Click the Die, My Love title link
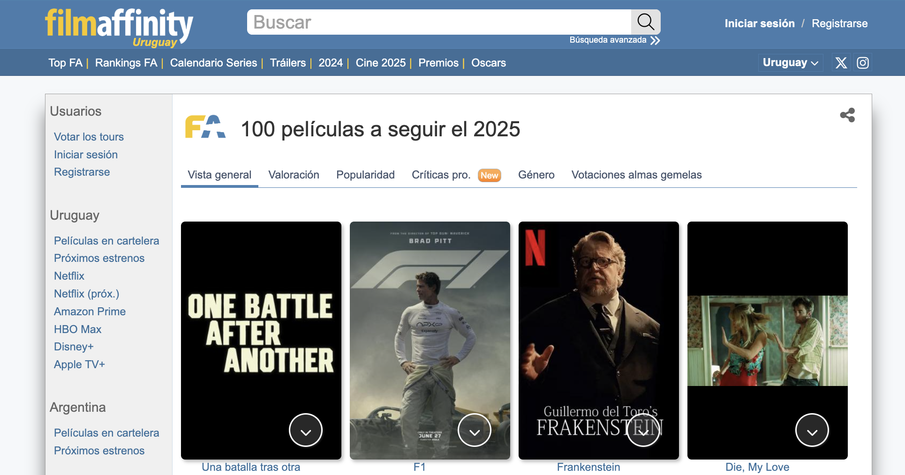This screenshot has width=905, height=475. [757, 467]
